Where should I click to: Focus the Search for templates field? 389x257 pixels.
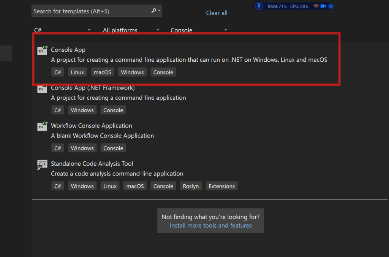point(91,11)
